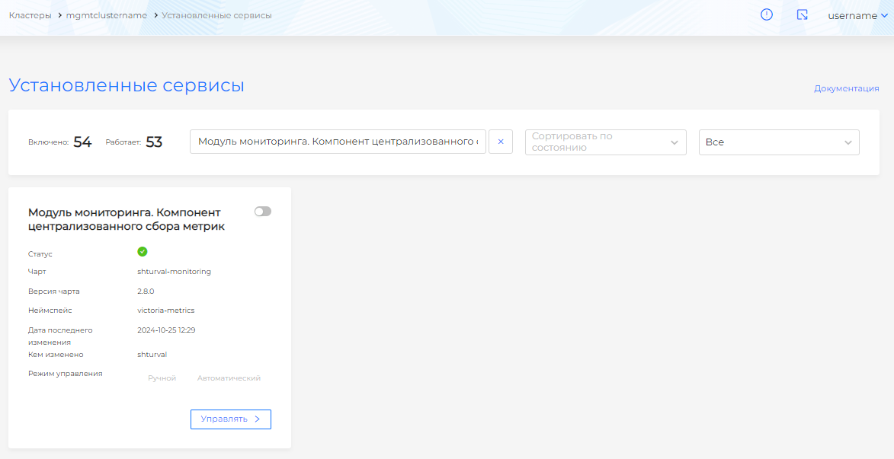Open the username account menu
Image resolution: width=894 pixels, height=459 pixels.
852,15
